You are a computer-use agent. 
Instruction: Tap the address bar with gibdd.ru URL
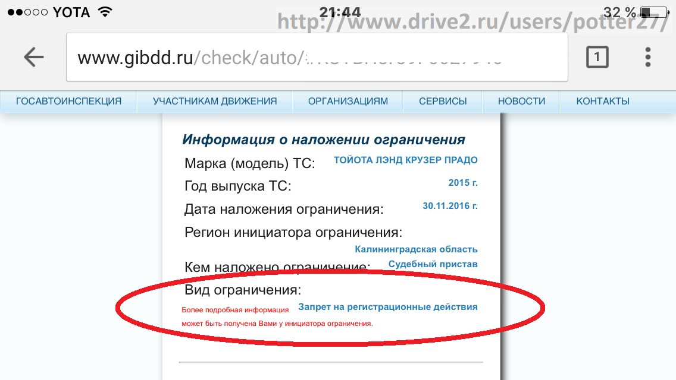[x=317, y=57]
